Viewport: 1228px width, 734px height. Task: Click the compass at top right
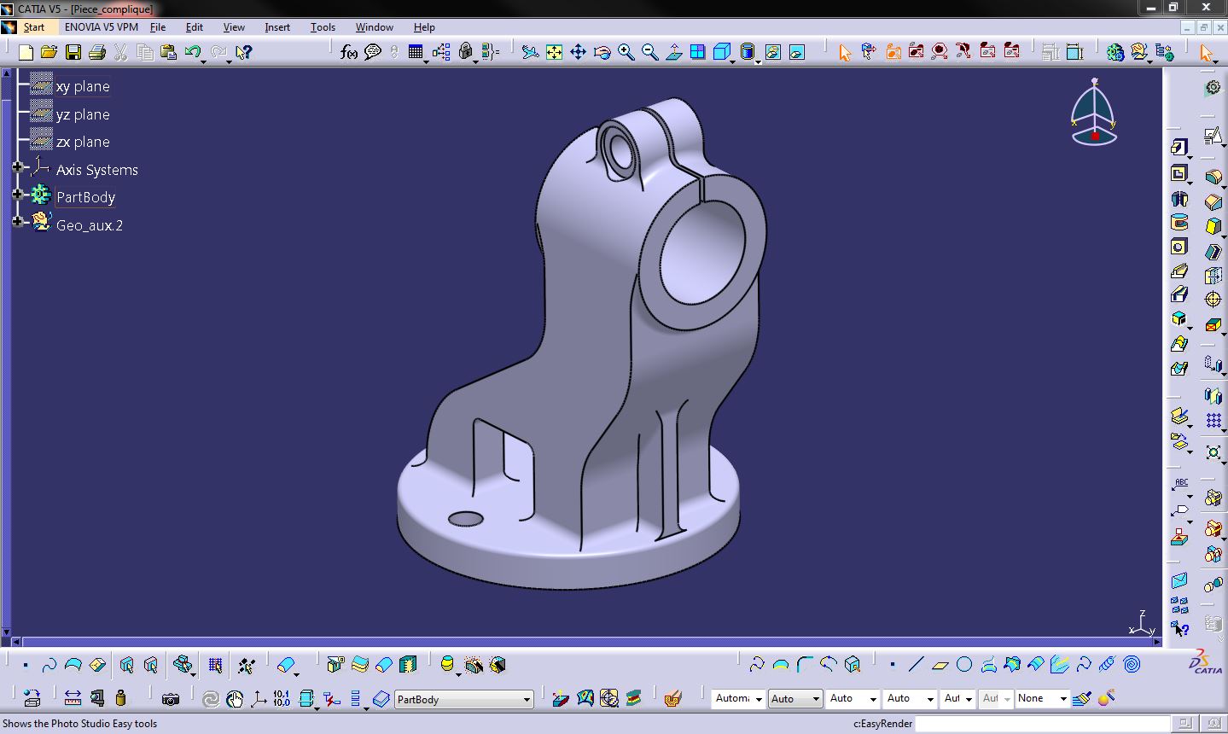[x=1094, y=113]
